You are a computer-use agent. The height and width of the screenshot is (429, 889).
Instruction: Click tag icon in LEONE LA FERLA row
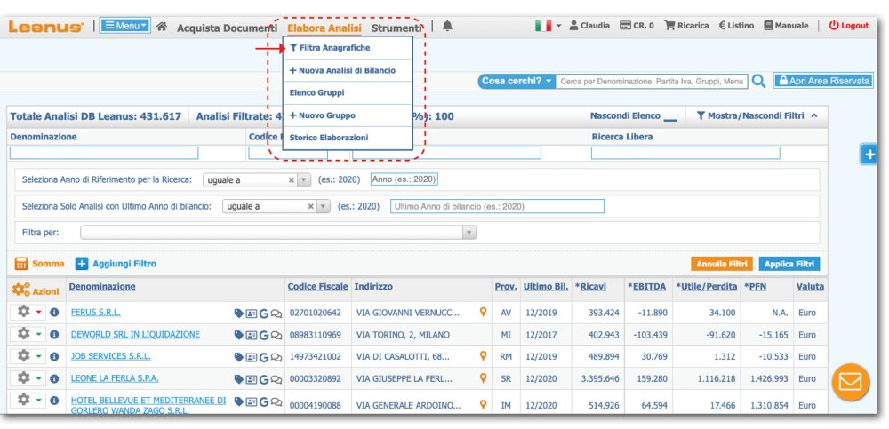(238, 378)
